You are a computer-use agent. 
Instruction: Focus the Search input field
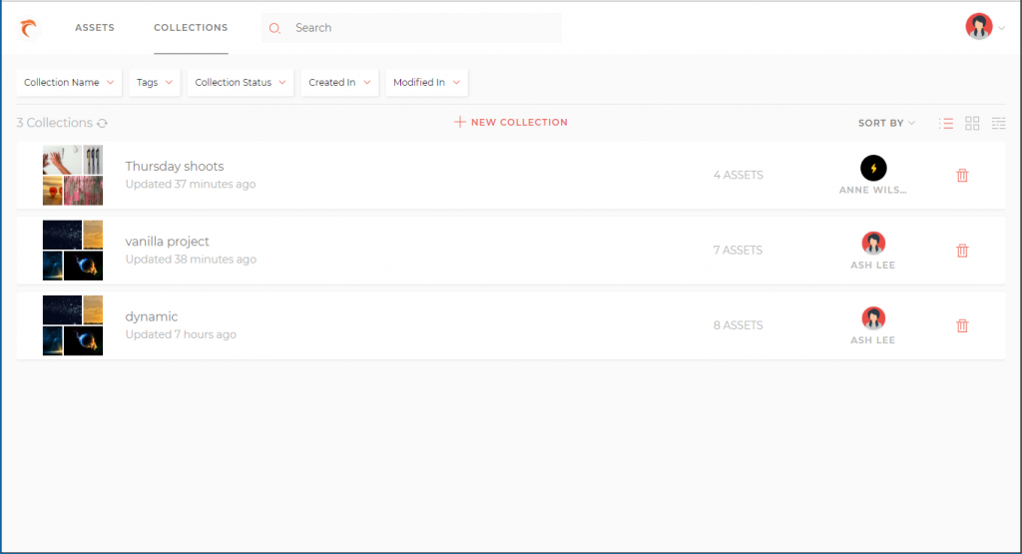[411, 28]
